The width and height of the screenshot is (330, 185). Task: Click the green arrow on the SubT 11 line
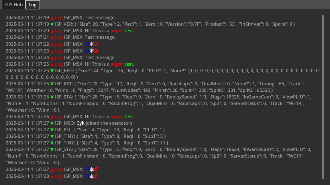click(x=52, y=143)
